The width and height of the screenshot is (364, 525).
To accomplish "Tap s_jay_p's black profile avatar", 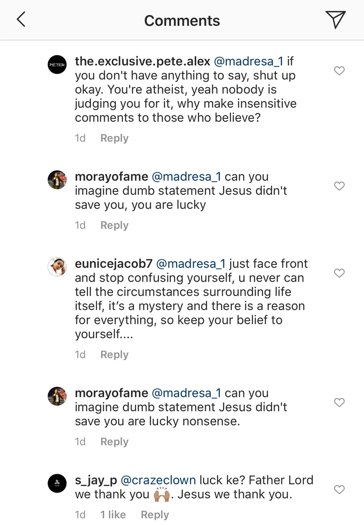I will click(57, 484).
